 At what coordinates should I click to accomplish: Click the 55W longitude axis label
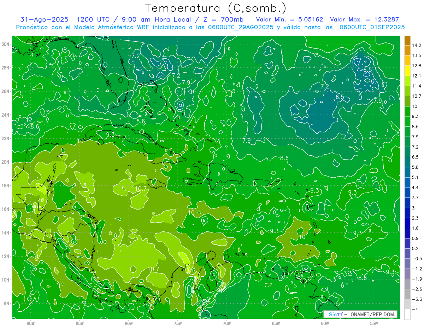pos(374,323)
